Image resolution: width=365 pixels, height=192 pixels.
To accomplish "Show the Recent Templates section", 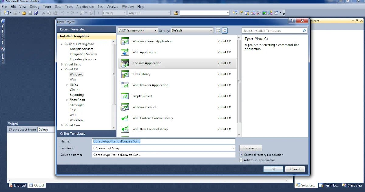I will pyautogui.click(x=86, y=29).
